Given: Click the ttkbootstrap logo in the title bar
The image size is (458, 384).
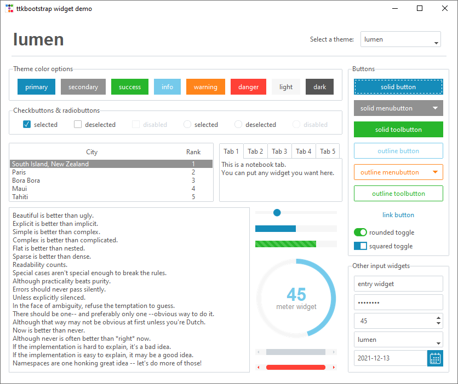Looking at the screenshot, I should (9, 8).
